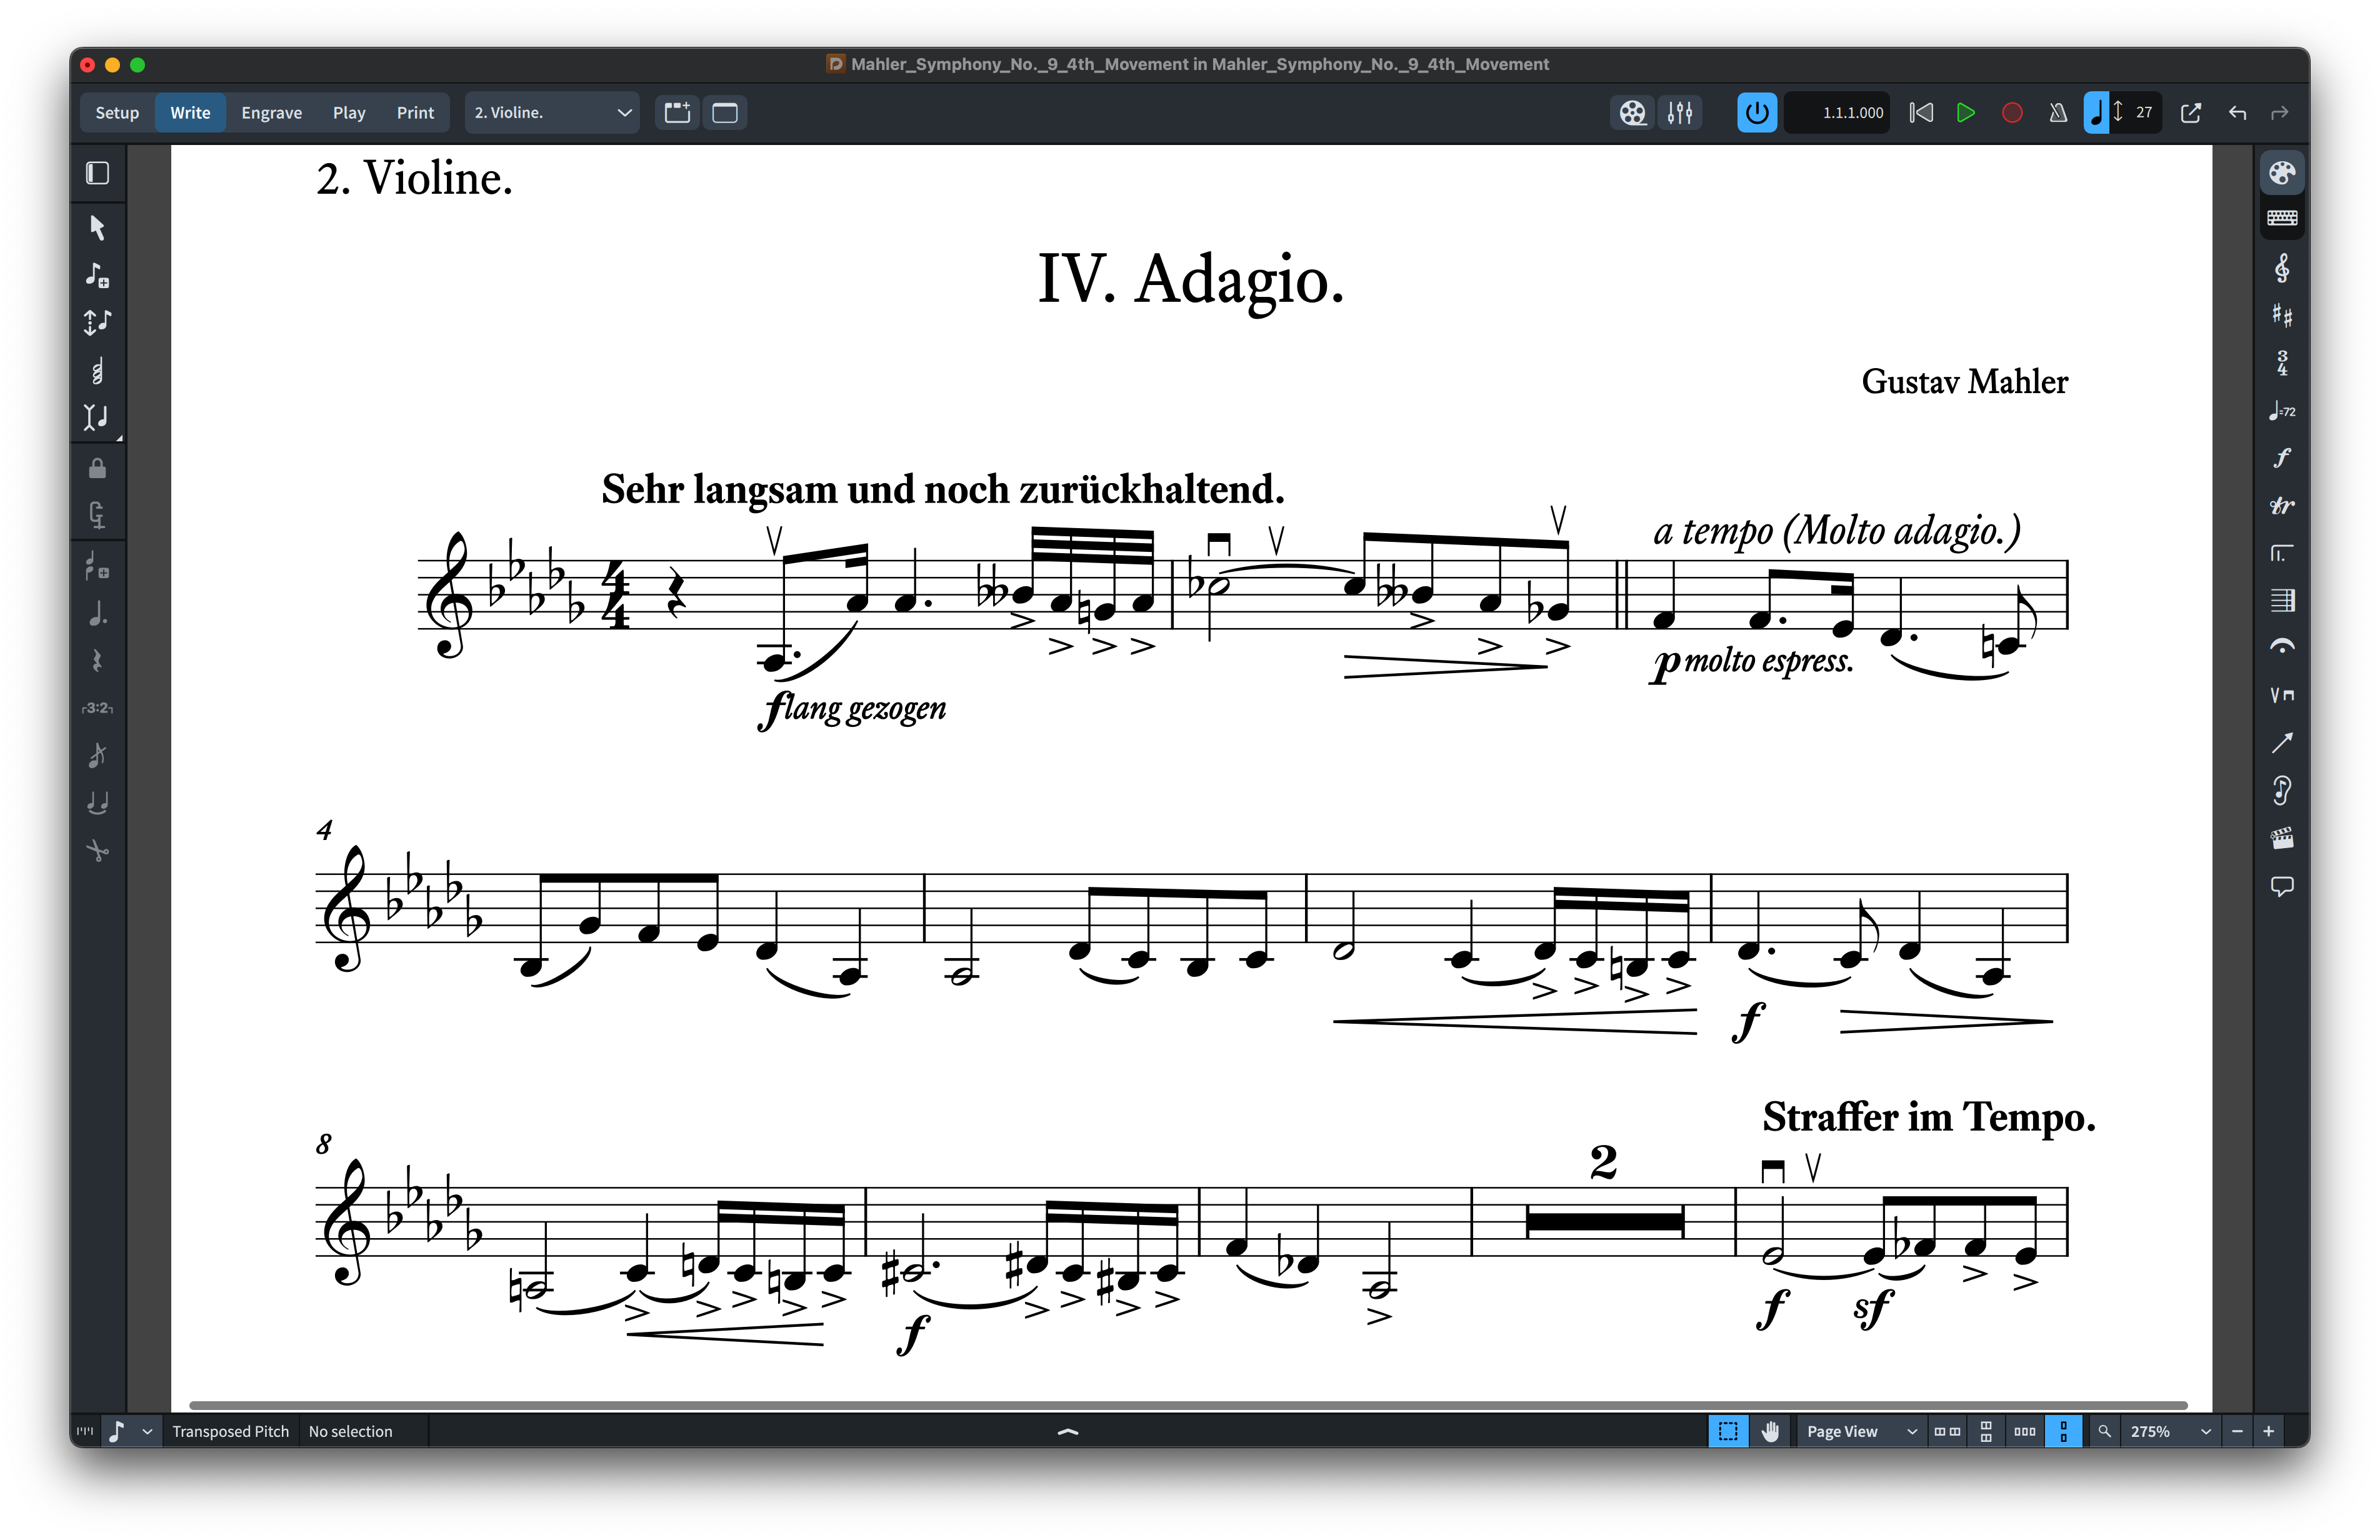
Task: Expand the lower panel disclosure arrow
Action: (1068, 1431)
